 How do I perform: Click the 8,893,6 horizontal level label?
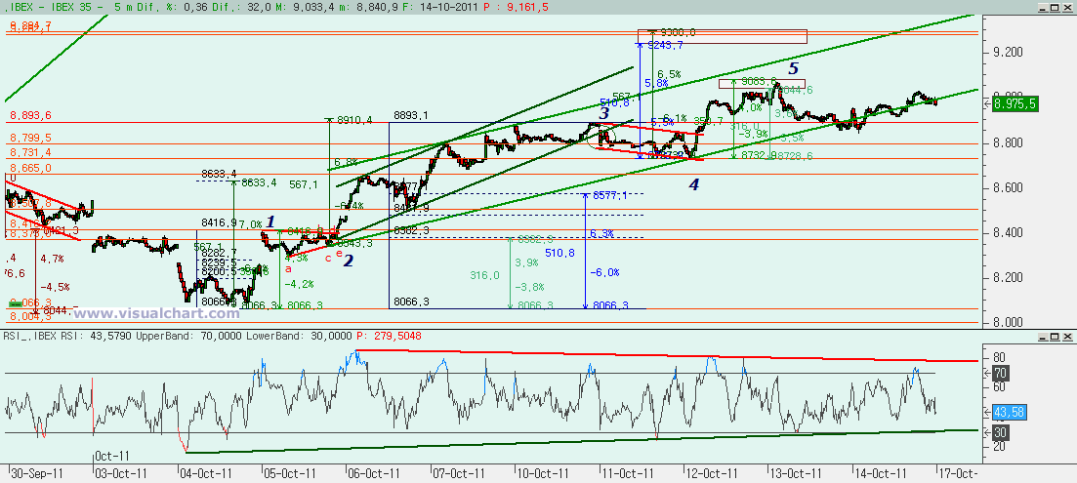(29, 116)
